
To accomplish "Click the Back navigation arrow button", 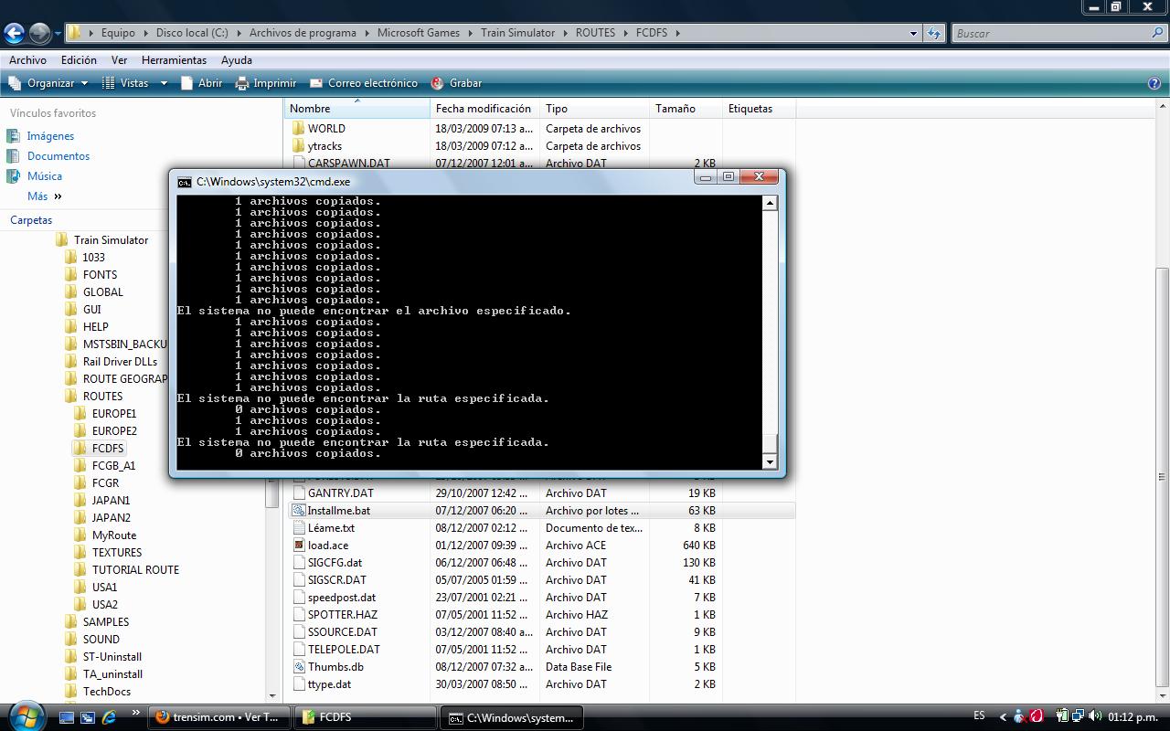I will coord(14,34).
